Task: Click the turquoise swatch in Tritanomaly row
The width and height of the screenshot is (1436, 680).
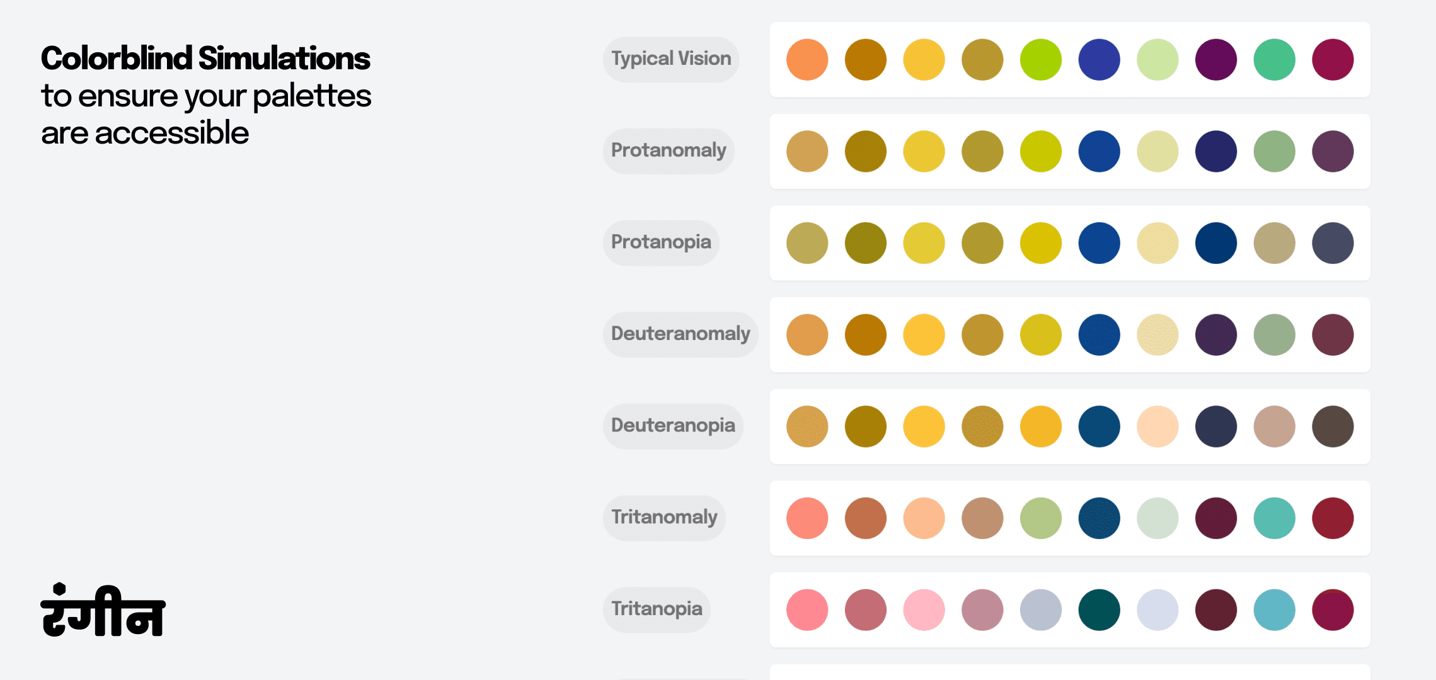Action: point(1275,518)
